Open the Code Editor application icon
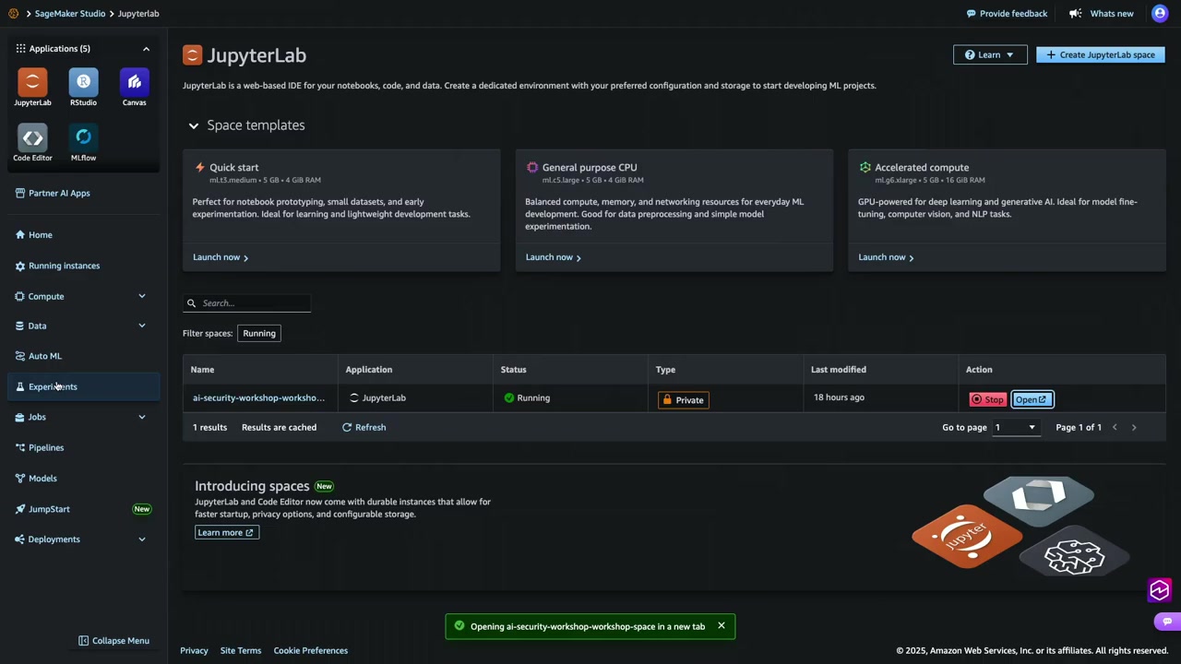Screen dimensions: 1181x664 pyautogui.click(x=32, y=139)
